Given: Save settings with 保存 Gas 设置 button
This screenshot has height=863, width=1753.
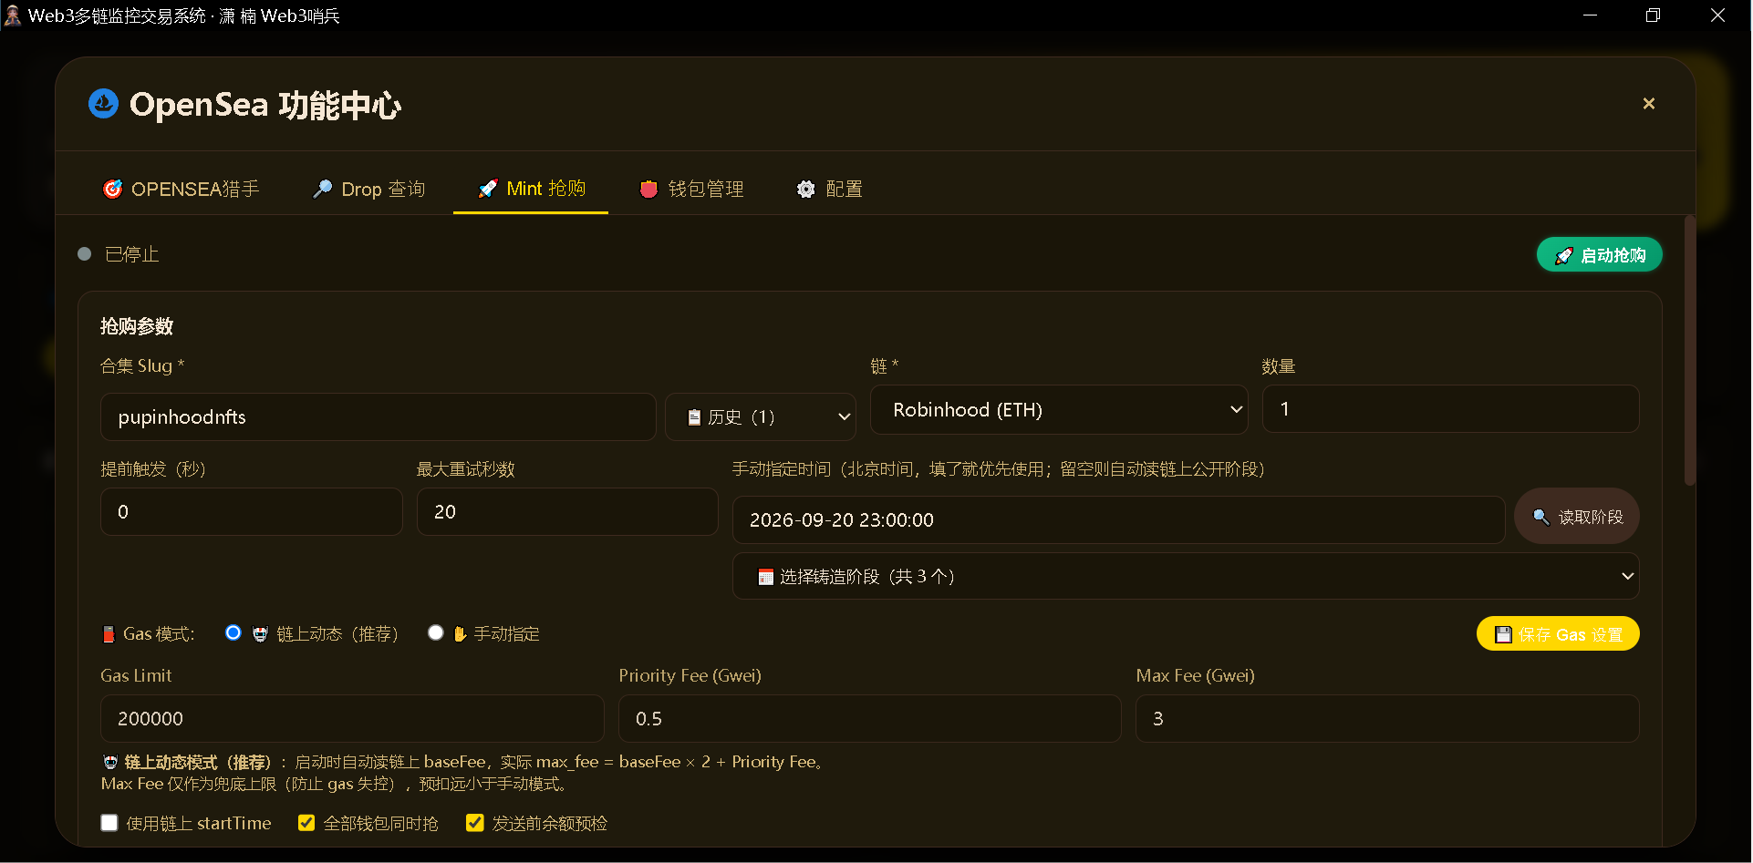Looking at the screenshot, I should click(1558, 634).
